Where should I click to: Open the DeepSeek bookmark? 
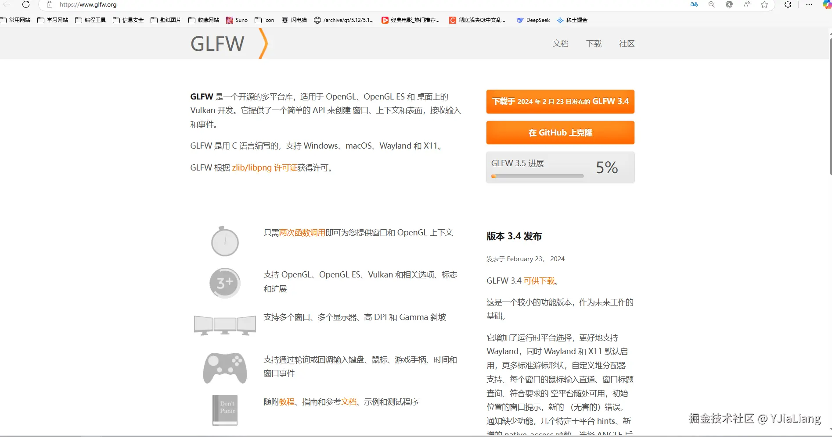tap(533, 20)
